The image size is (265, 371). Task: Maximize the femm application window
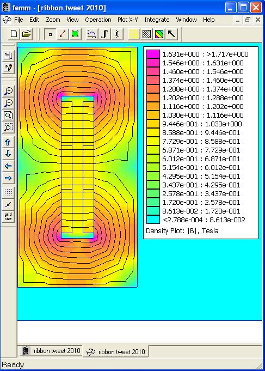243,7
